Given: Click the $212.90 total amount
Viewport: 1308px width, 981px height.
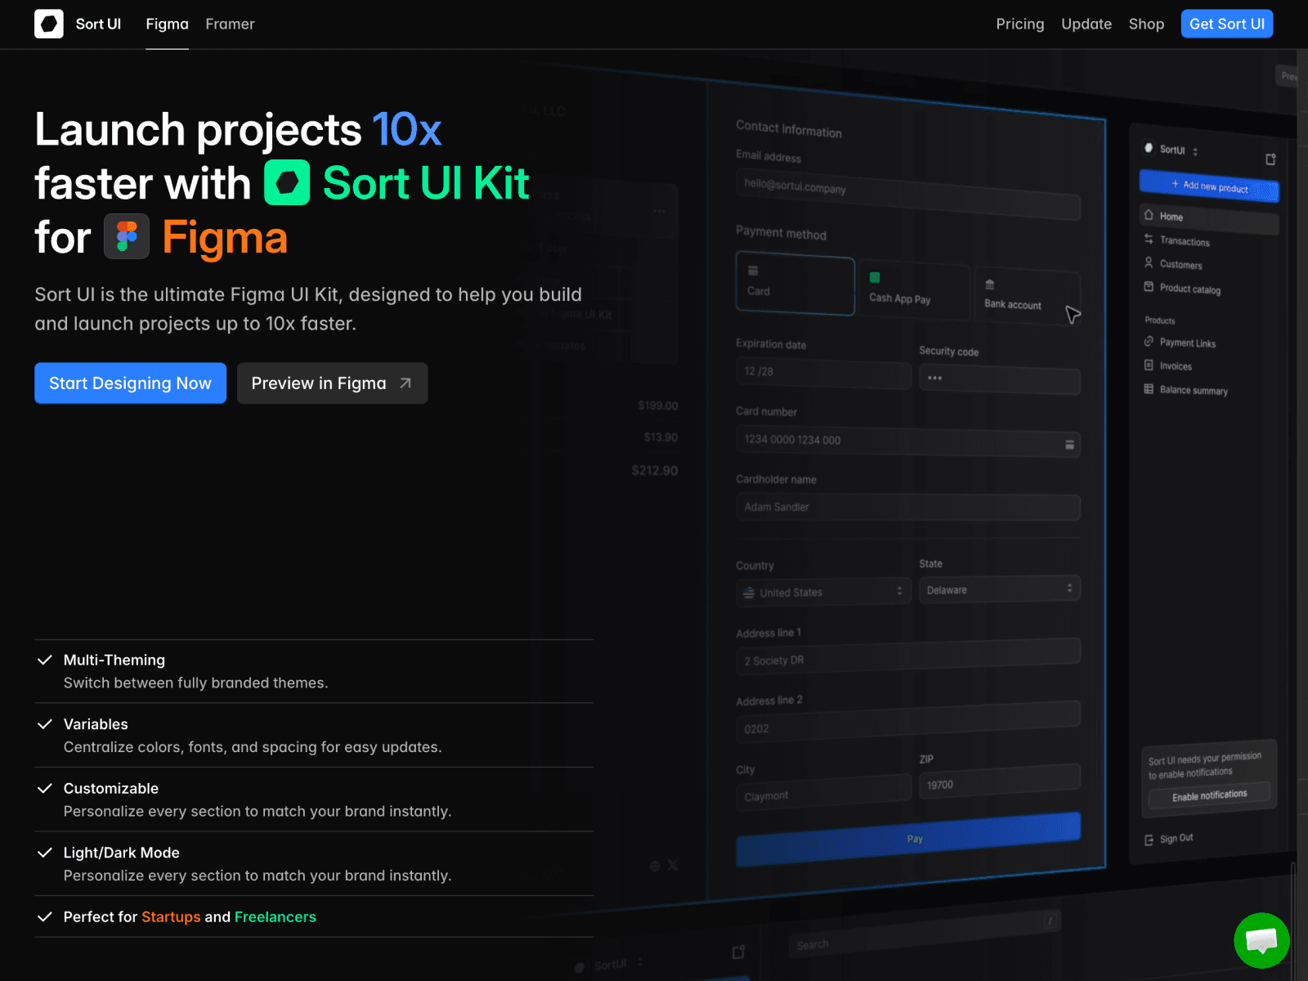Looking at the screenshot, I should [655, 471].
